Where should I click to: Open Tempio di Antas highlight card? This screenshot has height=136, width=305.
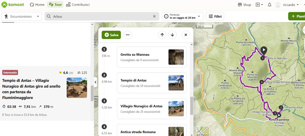pos(152,83)
